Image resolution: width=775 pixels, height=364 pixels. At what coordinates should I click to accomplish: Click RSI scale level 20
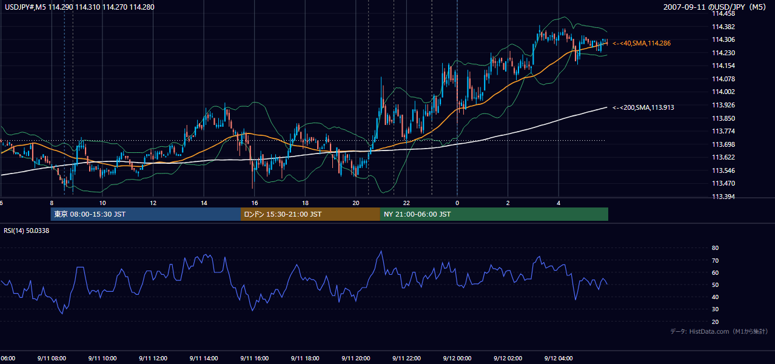[715, 322]
